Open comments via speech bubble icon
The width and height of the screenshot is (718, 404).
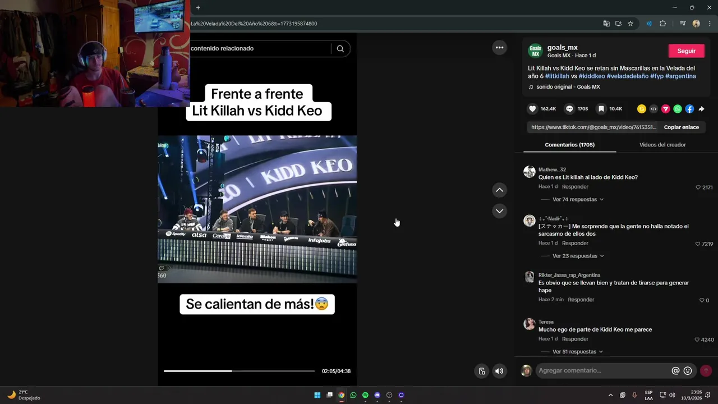pyautogui.click(x=569, y=109)
